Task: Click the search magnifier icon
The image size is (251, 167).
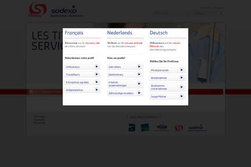Action: (x=187, y=14)
